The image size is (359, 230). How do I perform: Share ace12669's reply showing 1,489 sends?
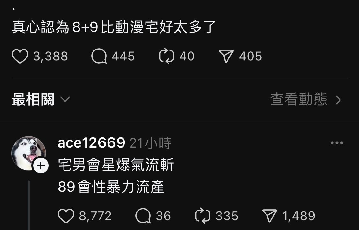click(269, 216)
